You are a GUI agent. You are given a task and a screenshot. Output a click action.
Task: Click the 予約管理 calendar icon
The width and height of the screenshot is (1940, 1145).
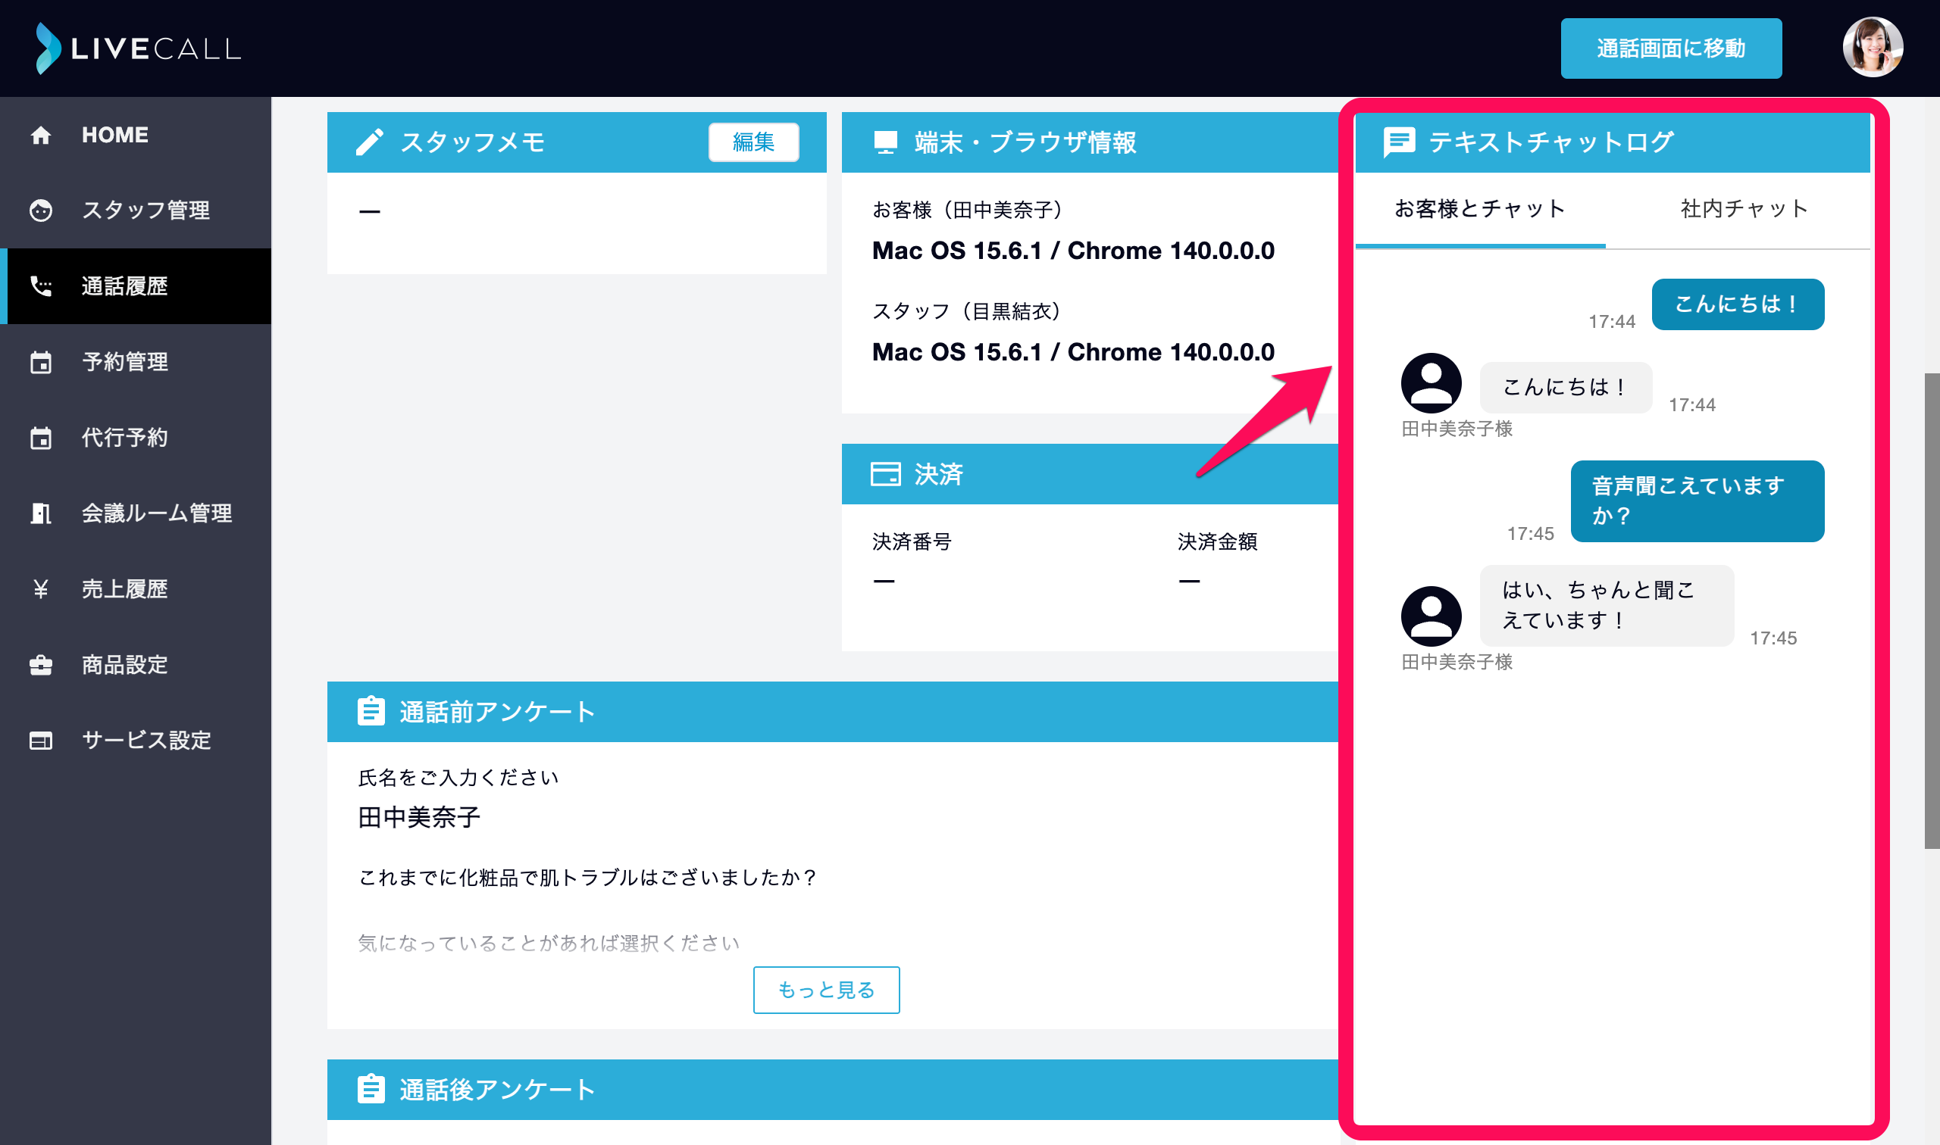pos(41,362)
